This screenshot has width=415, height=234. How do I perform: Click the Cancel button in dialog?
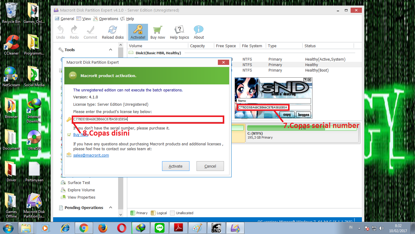(210, 166)
